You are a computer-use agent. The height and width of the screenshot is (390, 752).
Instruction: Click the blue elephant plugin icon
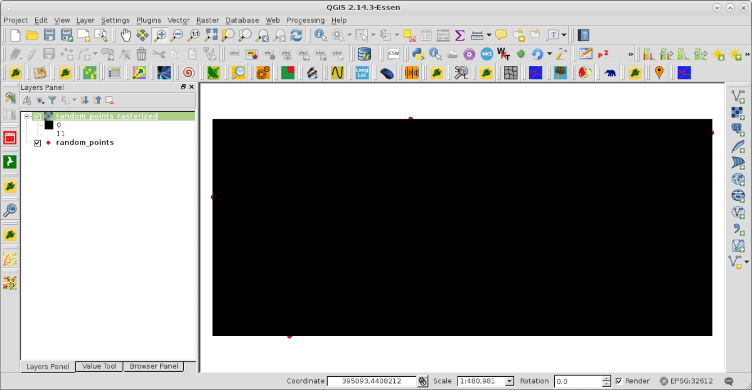(x=610, y=73)
